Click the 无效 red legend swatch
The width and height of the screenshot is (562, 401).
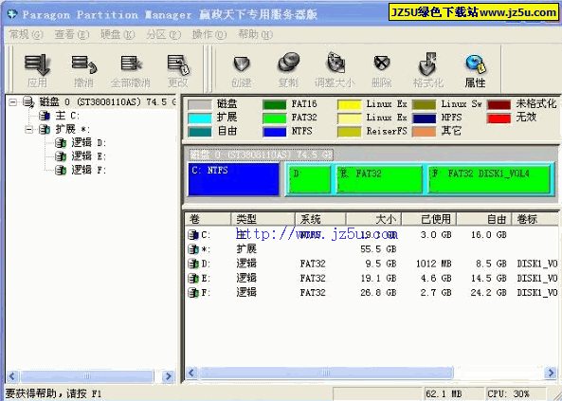click(499, 118)
